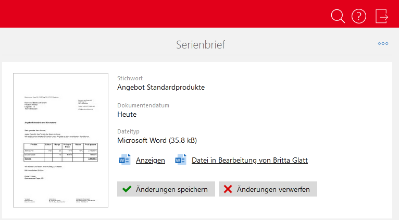Screen dimensions: 399x220
Task: Click the Dateityp field label
Action: point(129,132)
